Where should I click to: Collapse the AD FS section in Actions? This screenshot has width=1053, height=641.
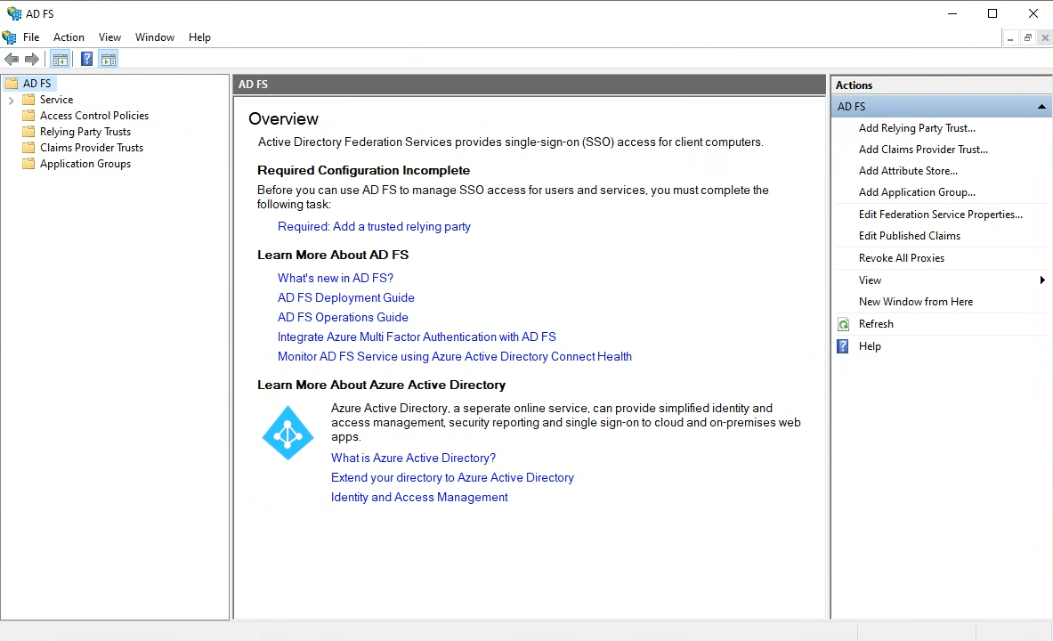[1041, 107]
